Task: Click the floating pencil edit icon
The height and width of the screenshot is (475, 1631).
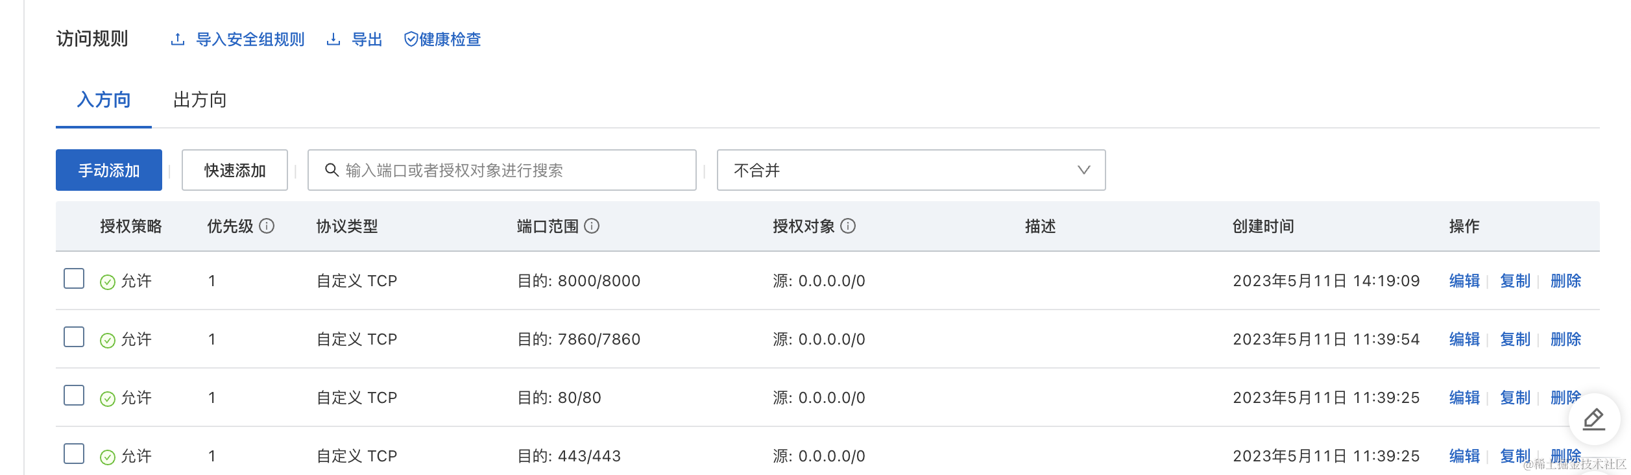Action: pyautogui.click(x=1594, y=419)
